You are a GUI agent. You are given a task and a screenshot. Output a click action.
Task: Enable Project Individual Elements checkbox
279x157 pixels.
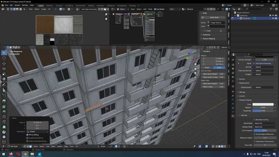pos(27,141)
